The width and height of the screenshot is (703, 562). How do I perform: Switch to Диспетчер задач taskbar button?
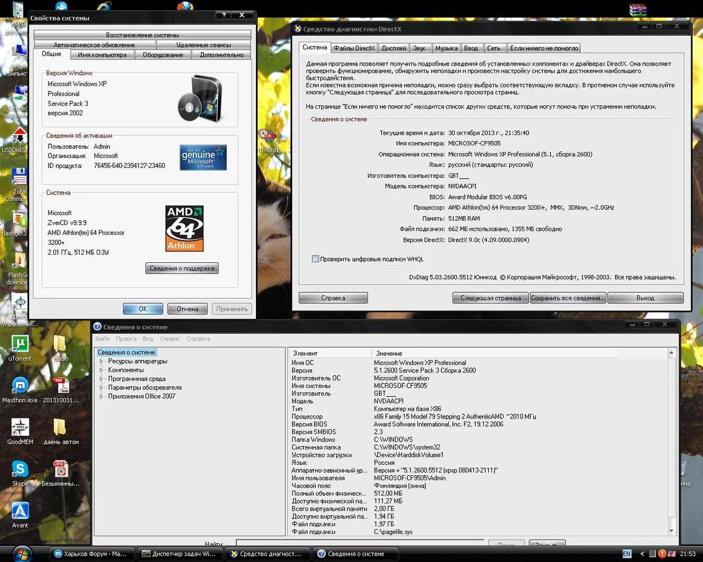point(179,553)
